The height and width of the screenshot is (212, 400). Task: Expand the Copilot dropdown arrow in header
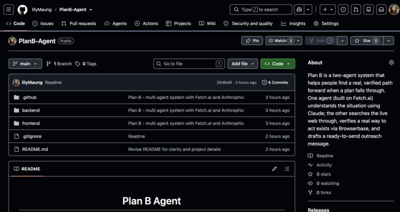pyautogui.click(x=308, y=10)
